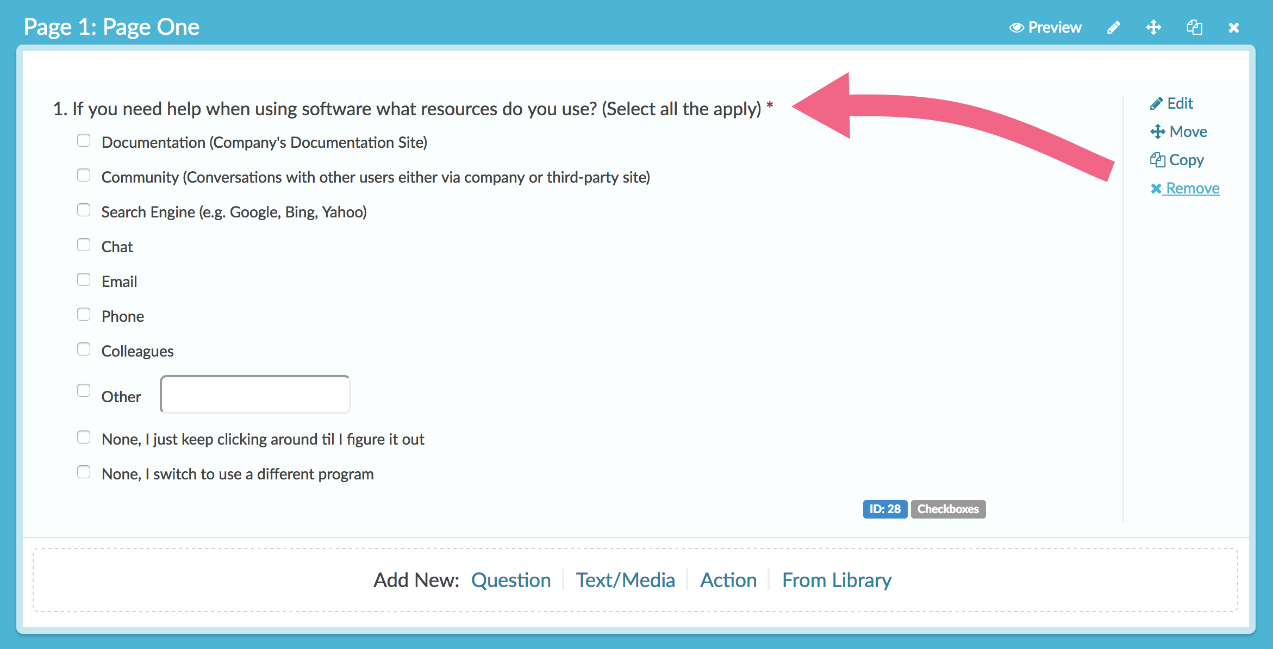Select the Colleagues checkbox
Screen dimensions: 1273x649
[x=84, y=350]
